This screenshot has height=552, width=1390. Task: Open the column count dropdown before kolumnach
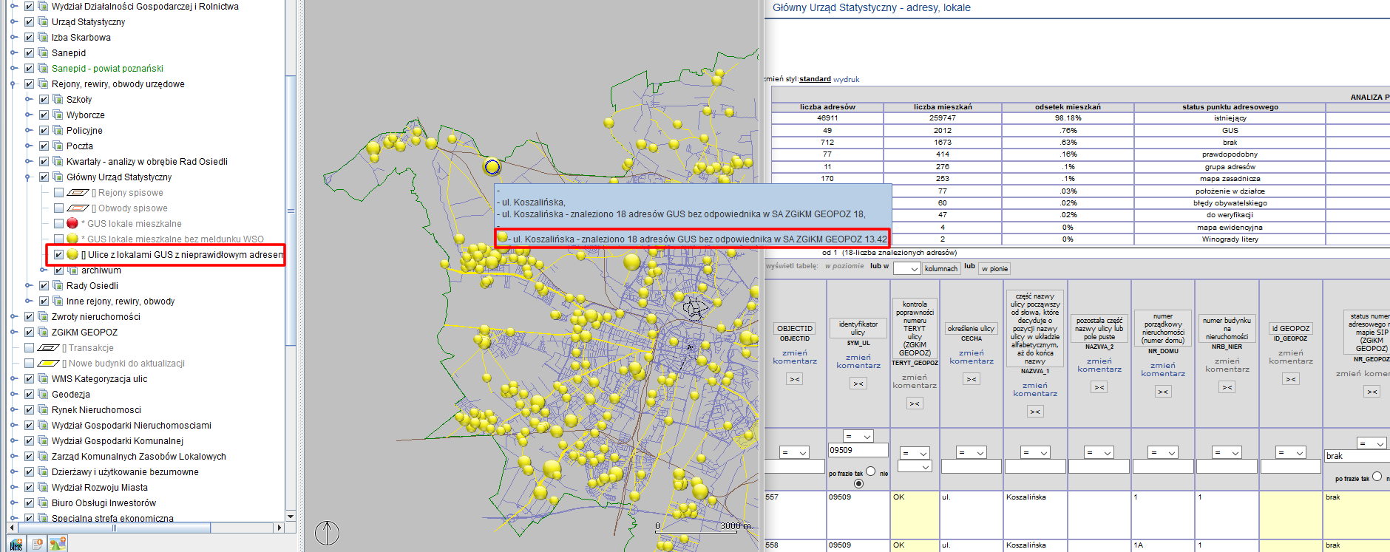pos(906,269)
